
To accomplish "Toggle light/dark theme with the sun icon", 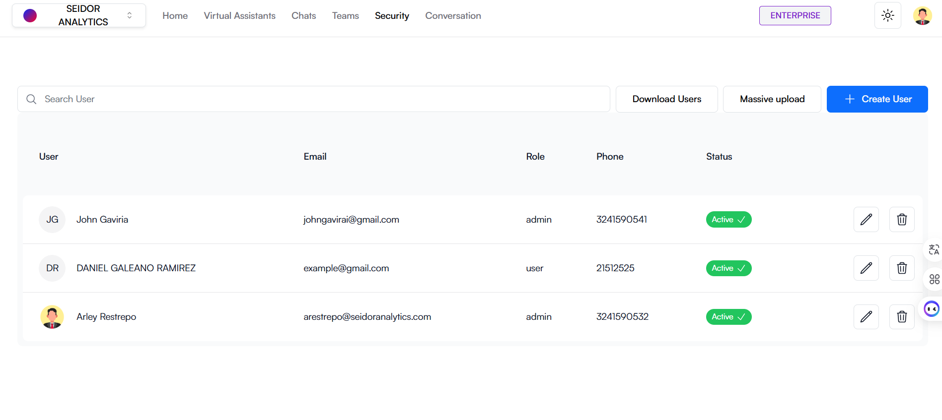I will 887,15.
